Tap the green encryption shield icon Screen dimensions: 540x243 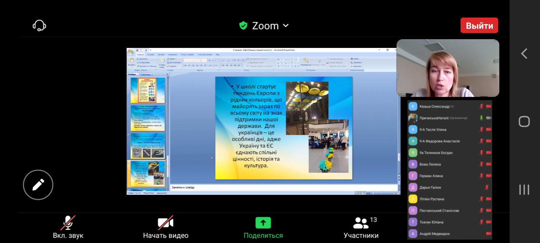click(243, 26)
